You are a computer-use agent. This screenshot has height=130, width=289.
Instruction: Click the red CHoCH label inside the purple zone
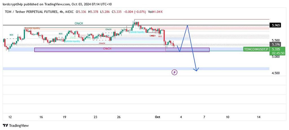coord(107,49)
